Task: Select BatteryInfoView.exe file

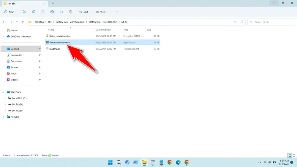Action: [x=102, y=42]
